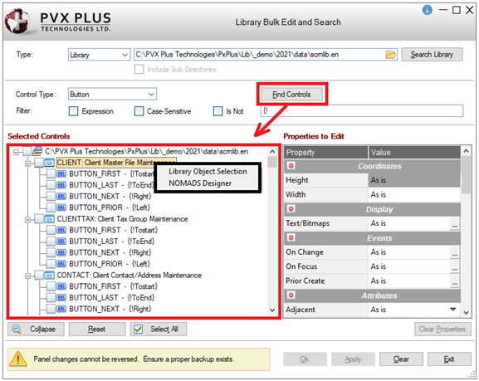The height and width of the screenshot is (381, 479).
Task: Click the library root icon in tree
Action: click(x=37, y=151)
